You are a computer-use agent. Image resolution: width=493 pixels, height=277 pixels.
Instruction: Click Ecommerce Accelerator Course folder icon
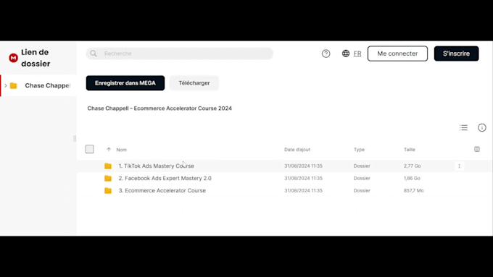108,190
